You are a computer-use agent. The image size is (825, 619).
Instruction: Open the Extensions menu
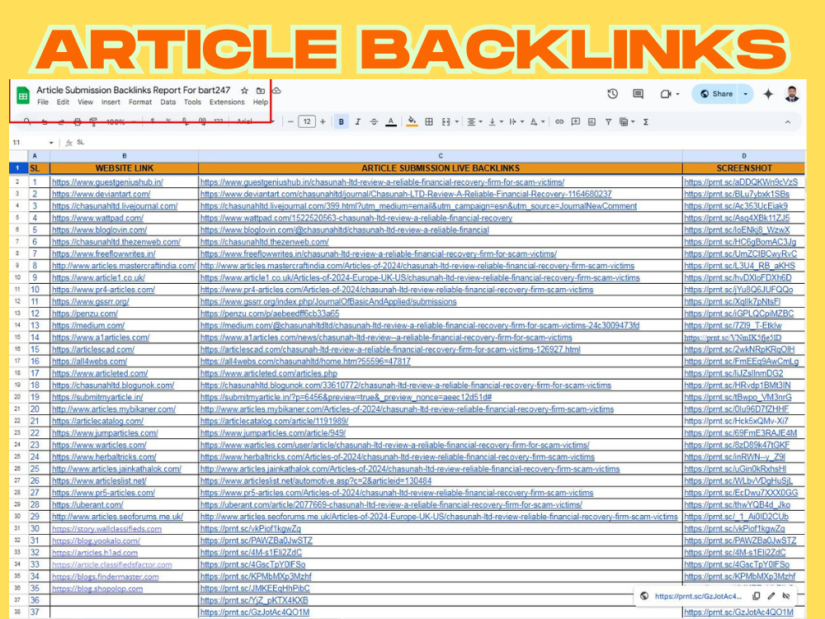227,102
